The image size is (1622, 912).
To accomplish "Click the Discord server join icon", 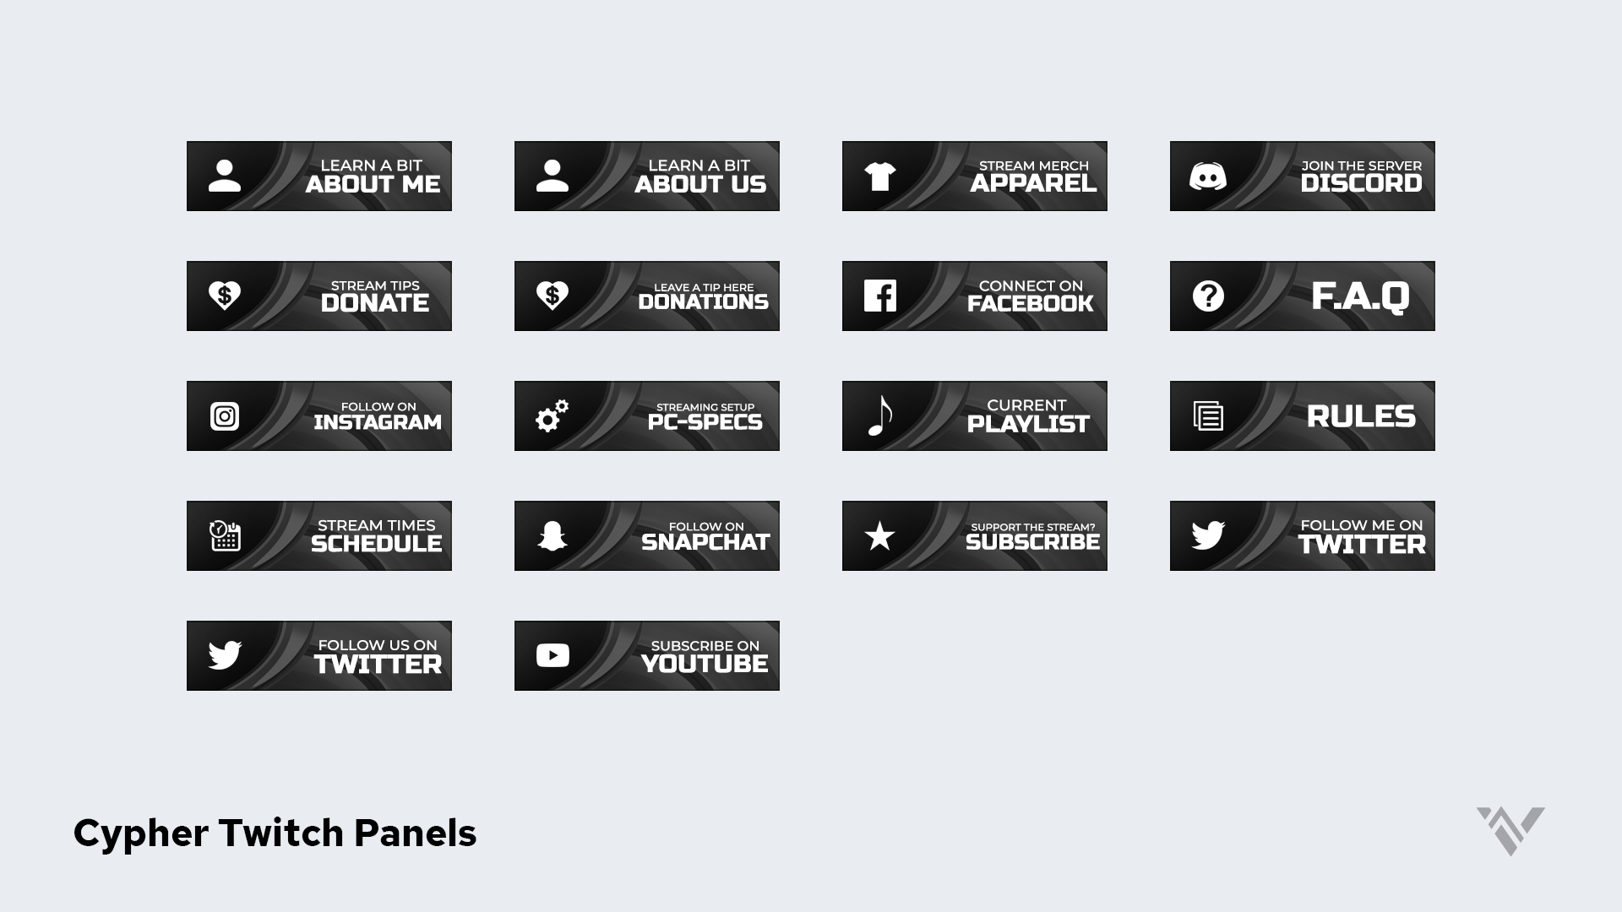I will pyautogui.click(x=1207, y=176).
